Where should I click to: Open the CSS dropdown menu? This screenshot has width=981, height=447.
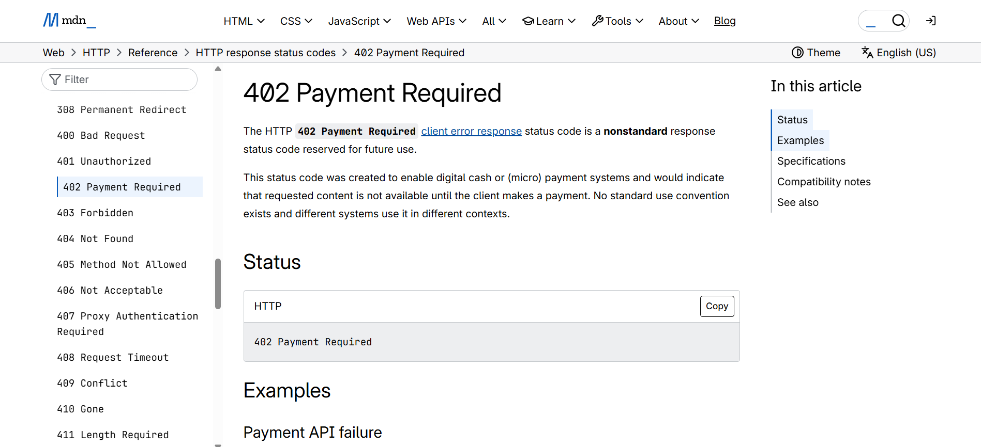click(x=296, y=21)
